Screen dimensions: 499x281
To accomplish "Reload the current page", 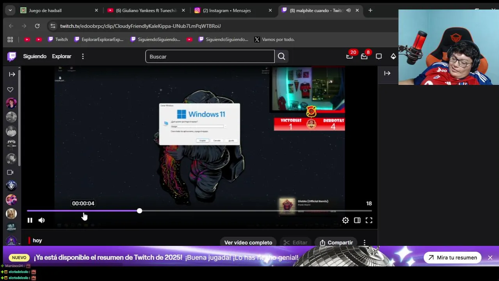I will 37,26.
